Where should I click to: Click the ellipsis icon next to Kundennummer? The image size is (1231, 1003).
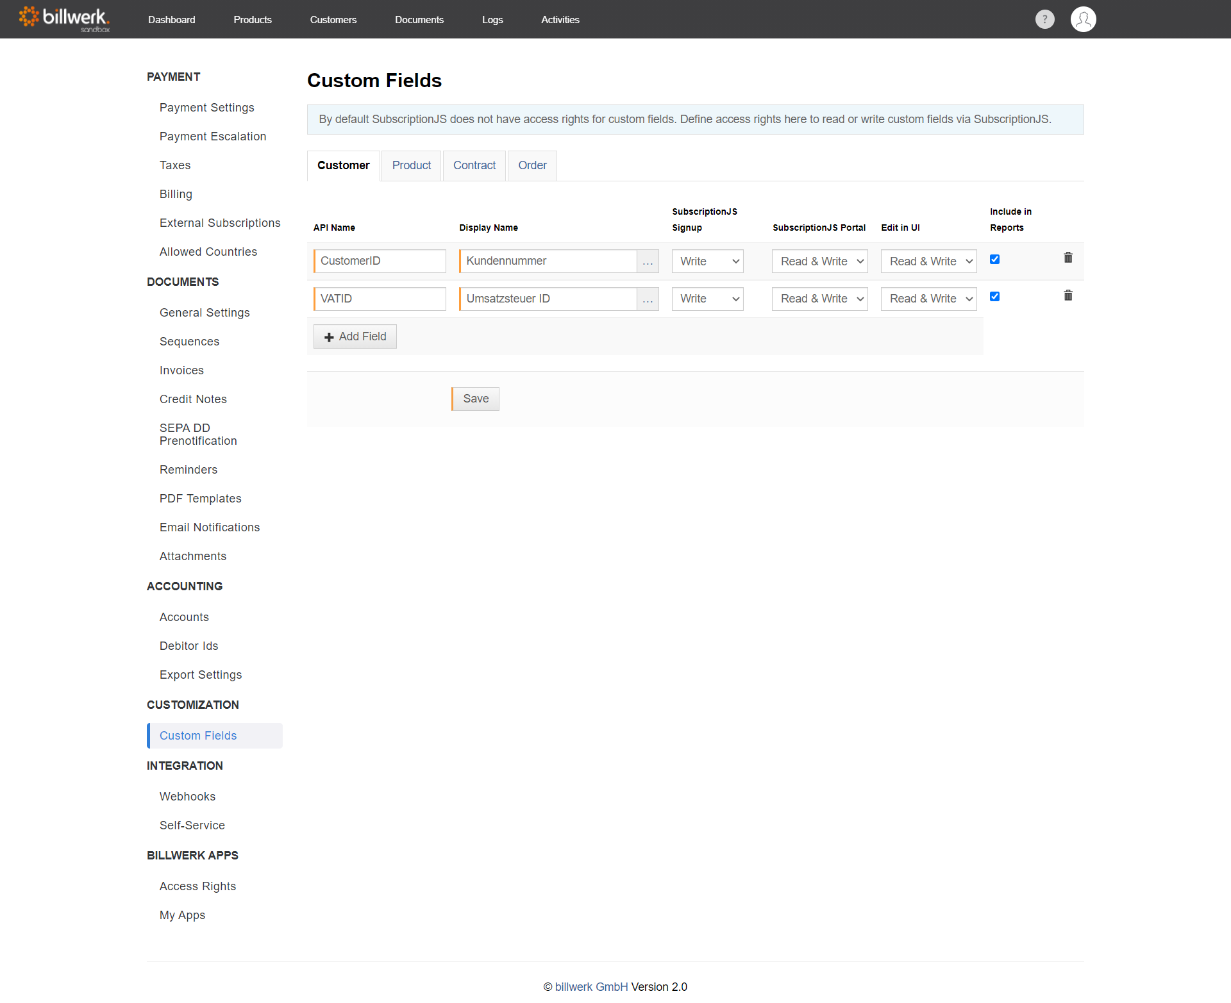[x=648, y=261]
